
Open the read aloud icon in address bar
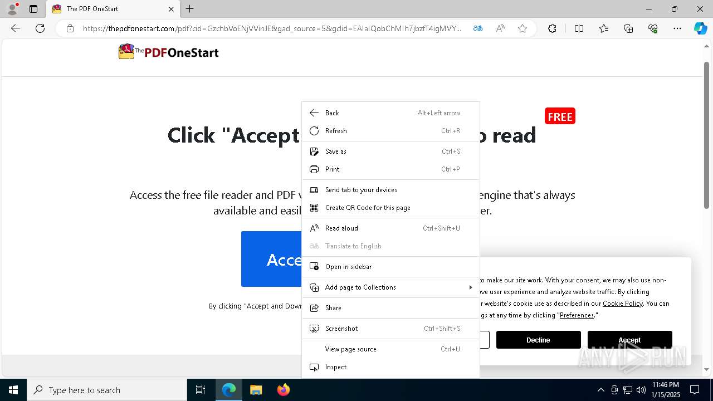pyautogui.click(x=500, y=28)
